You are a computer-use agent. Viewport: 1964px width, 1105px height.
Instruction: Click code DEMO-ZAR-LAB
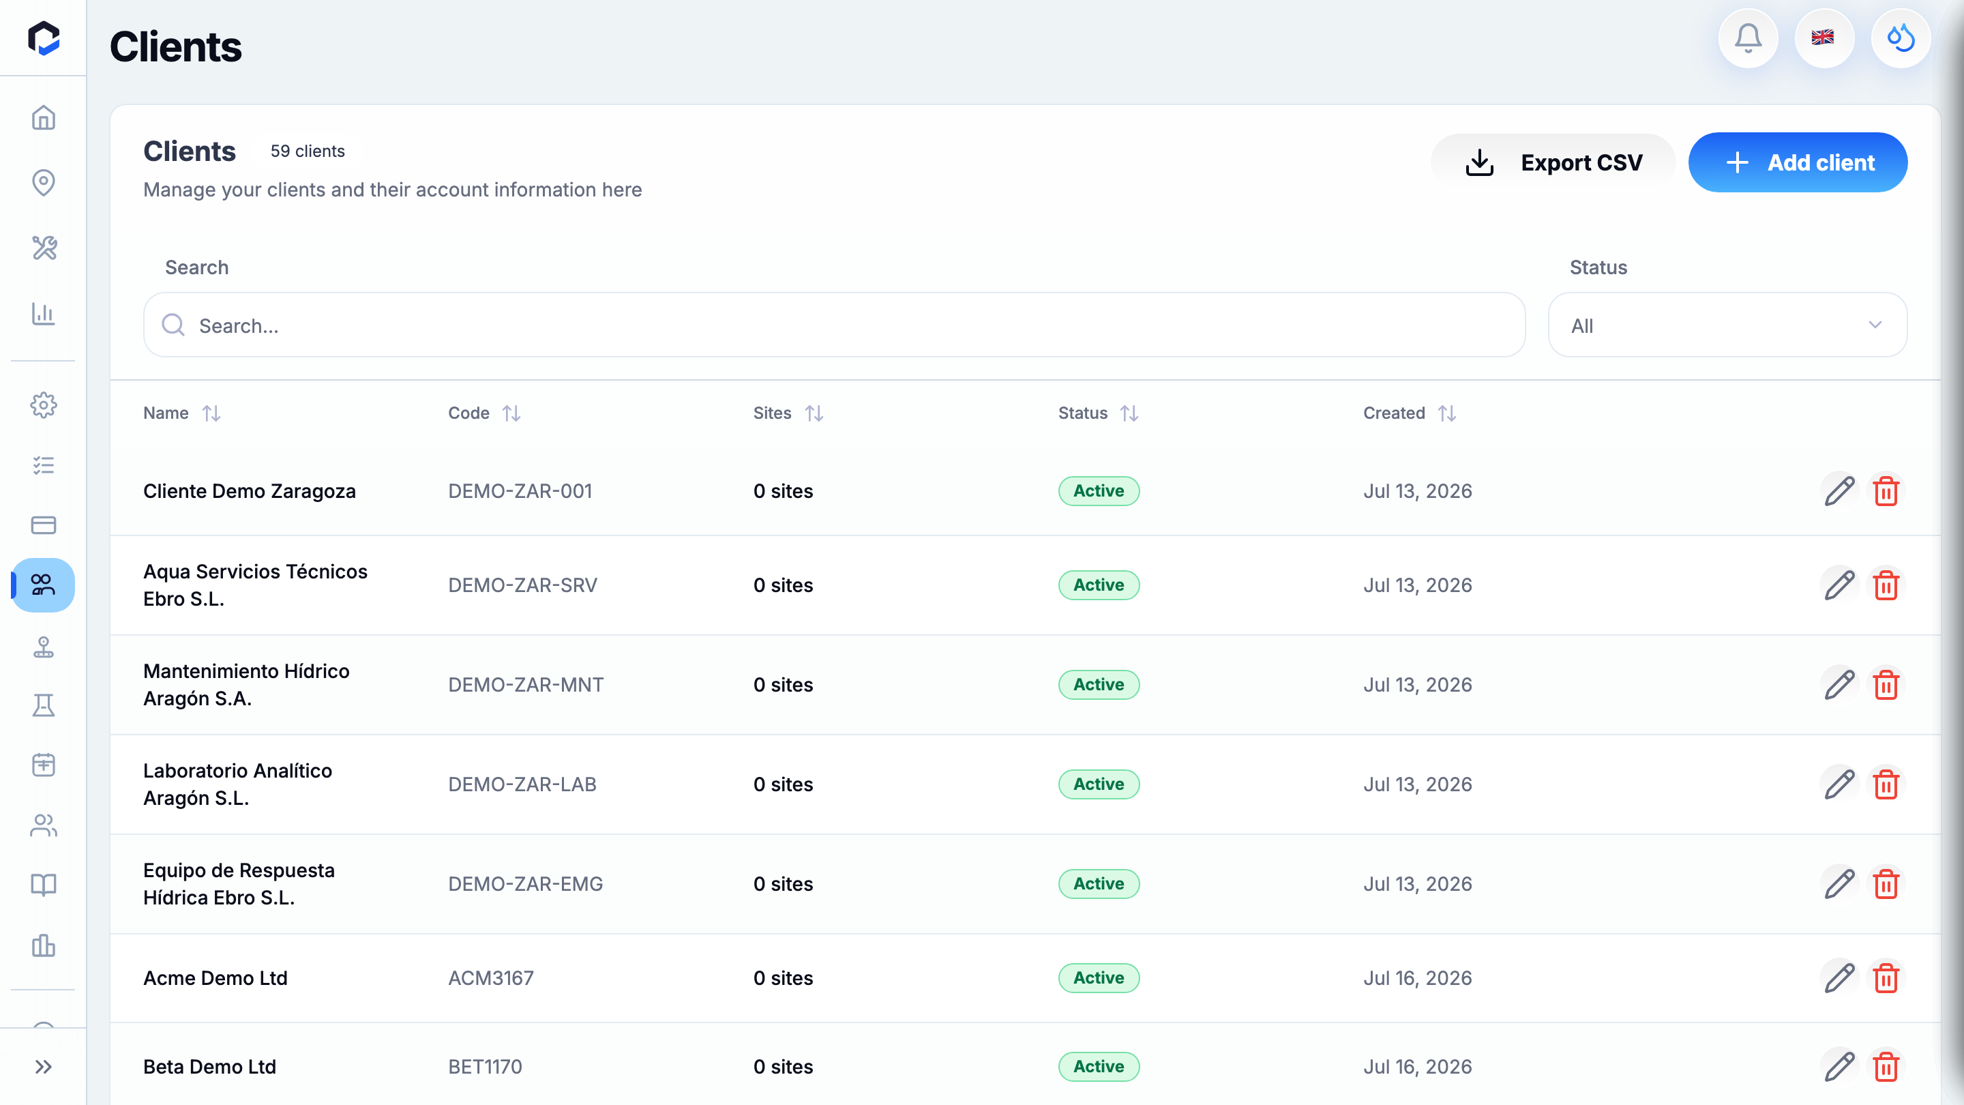(x=522, y=784)
